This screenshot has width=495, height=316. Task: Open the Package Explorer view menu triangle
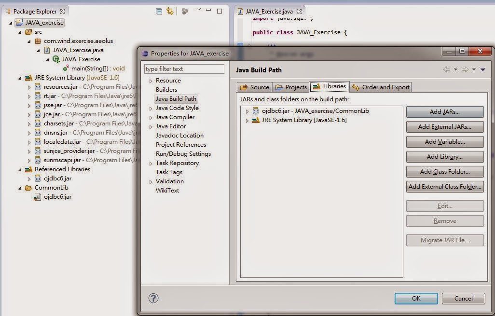pos(198,9)
